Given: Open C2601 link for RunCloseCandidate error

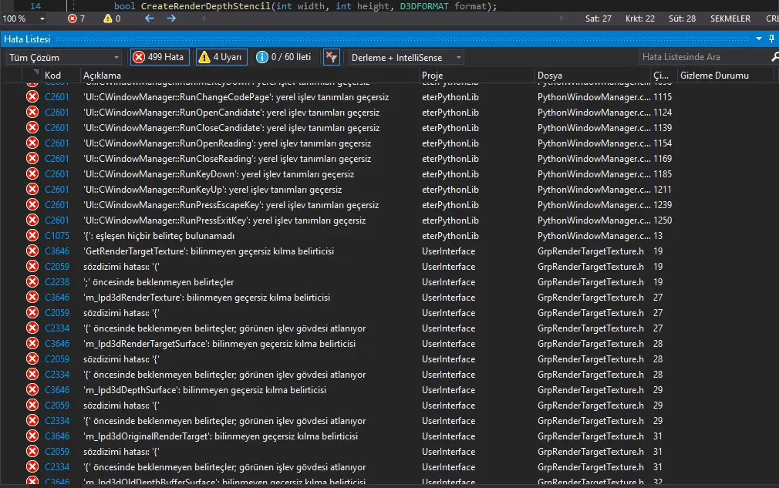Looking at the screenshot, I should [x=56, y=128].
